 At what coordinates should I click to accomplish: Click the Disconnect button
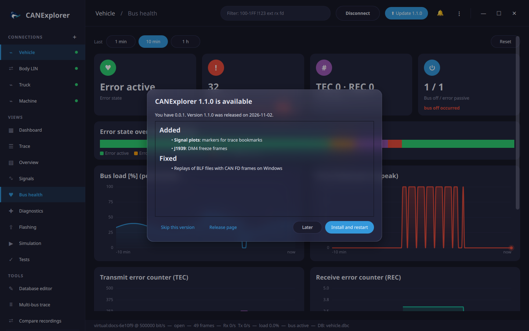click(358, 13)
